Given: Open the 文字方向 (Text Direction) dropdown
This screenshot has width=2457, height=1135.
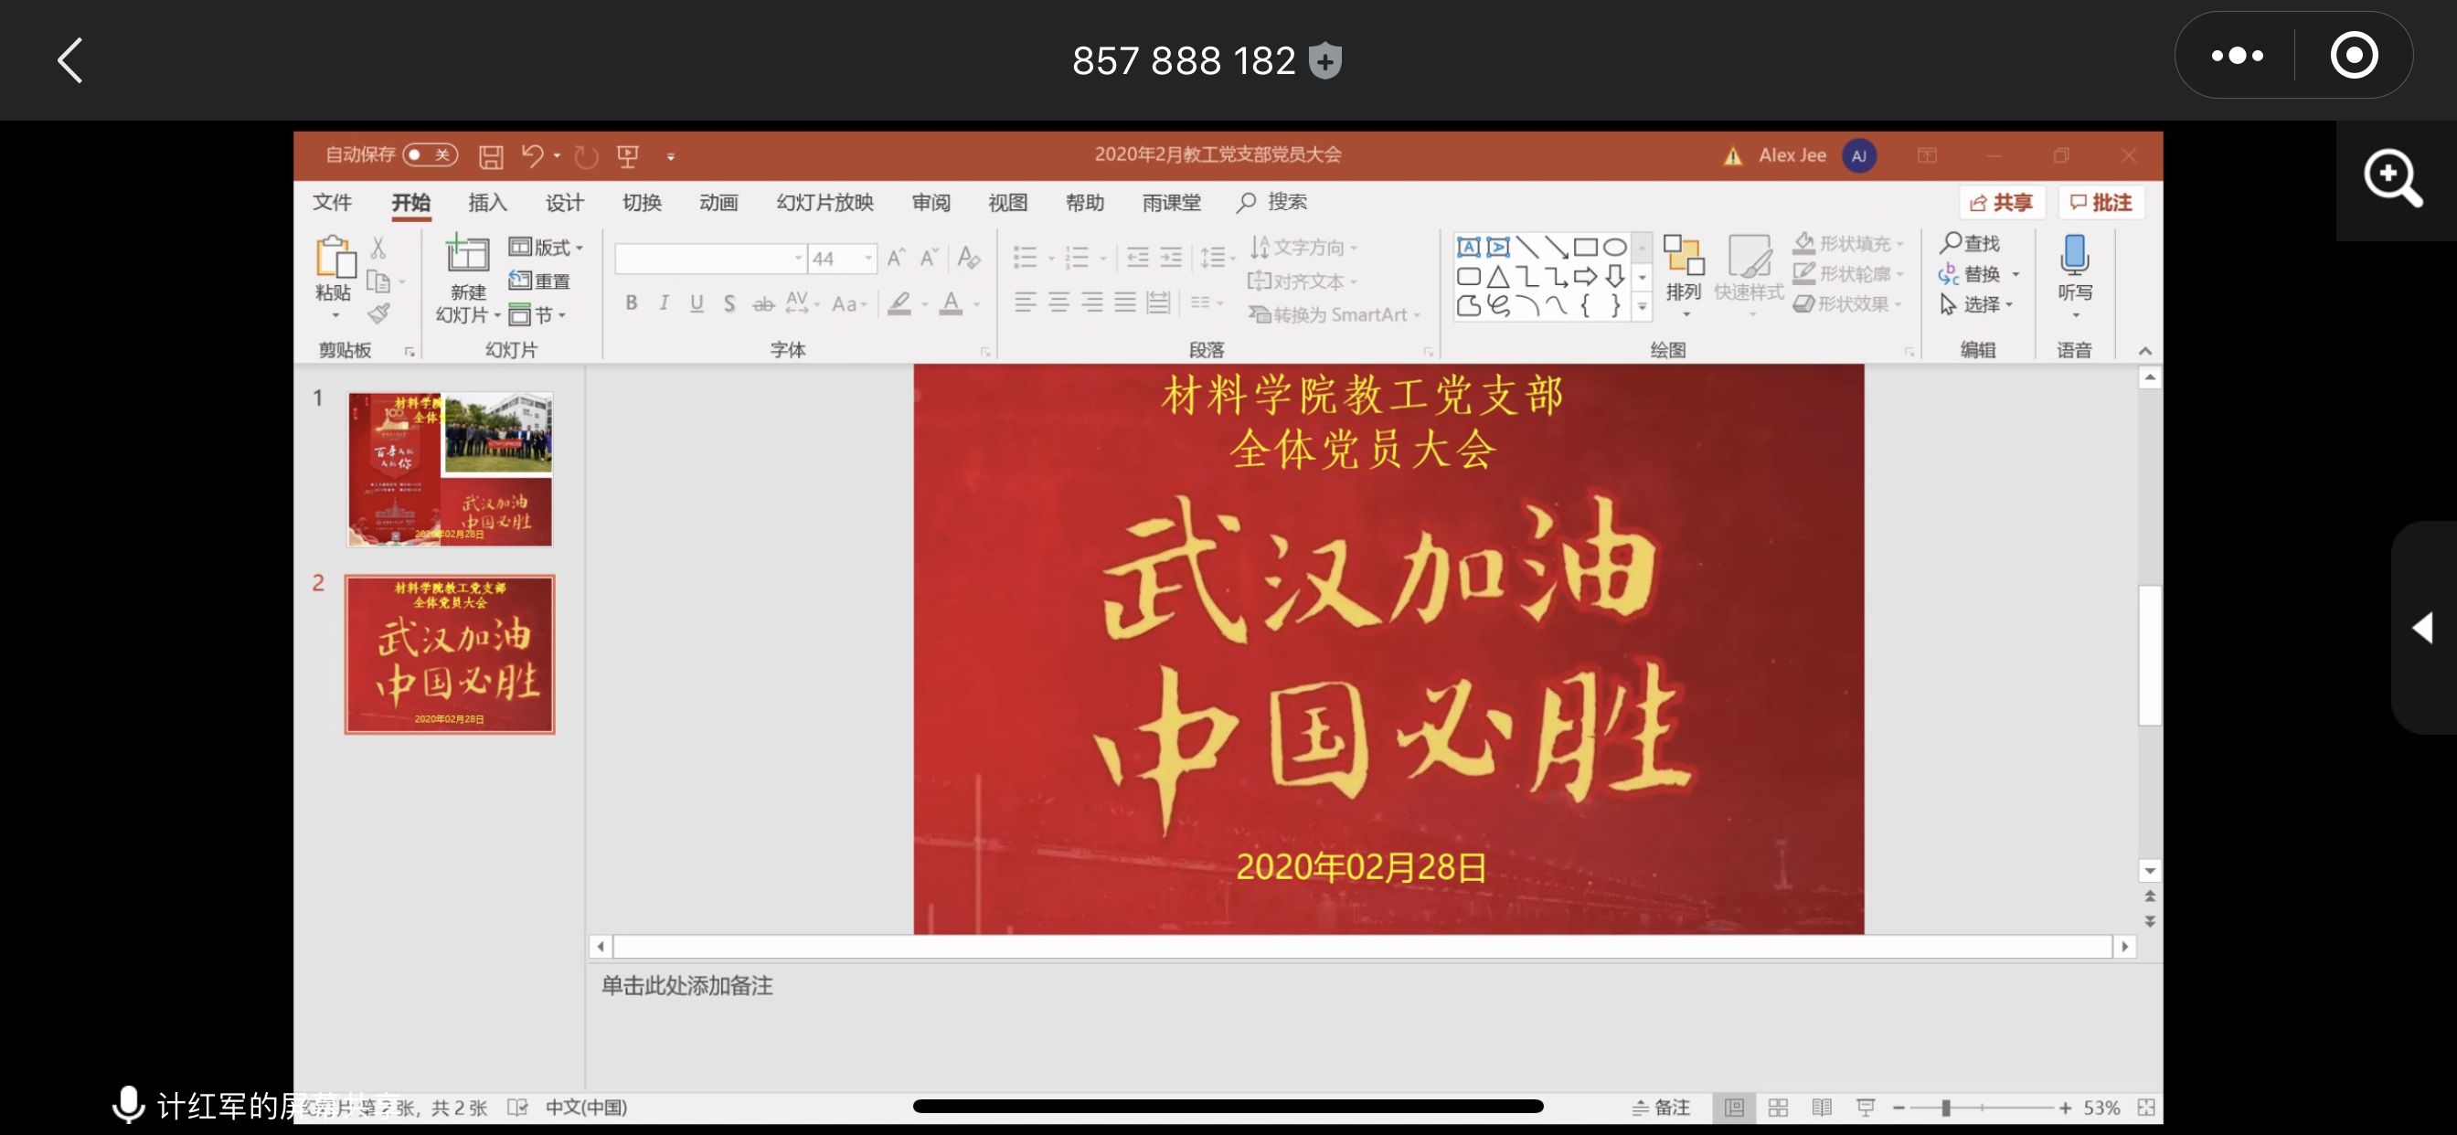Looking at the screenshot, I should pos(1304,247).
